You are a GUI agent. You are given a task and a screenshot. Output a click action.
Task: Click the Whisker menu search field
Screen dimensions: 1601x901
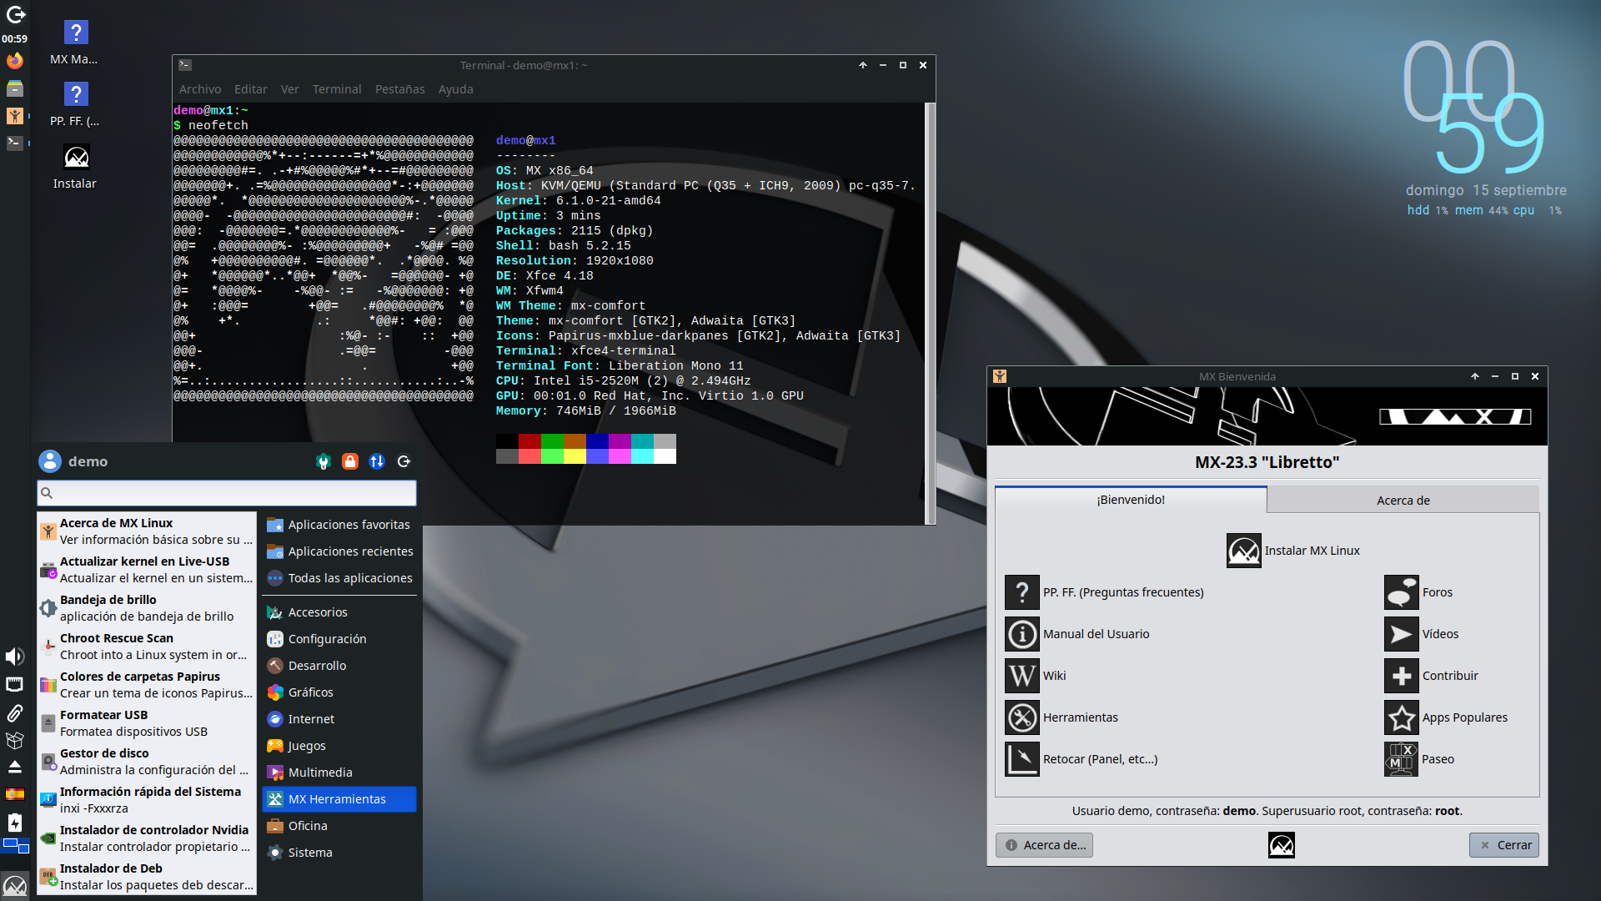pyautogui.click(x=227, y=493)
